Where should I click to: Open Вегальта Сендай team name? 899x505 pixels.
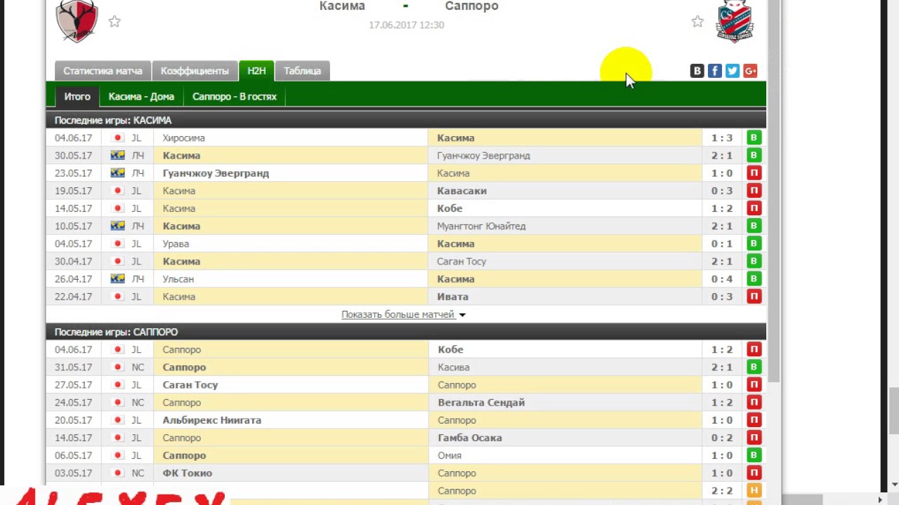click(481, 403)
